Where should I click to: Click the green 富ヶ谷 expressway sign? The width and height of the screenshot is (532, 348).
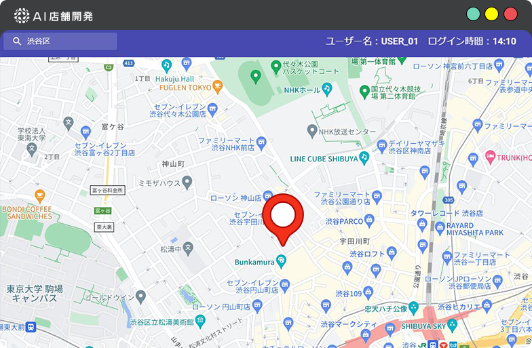(102, 210)
